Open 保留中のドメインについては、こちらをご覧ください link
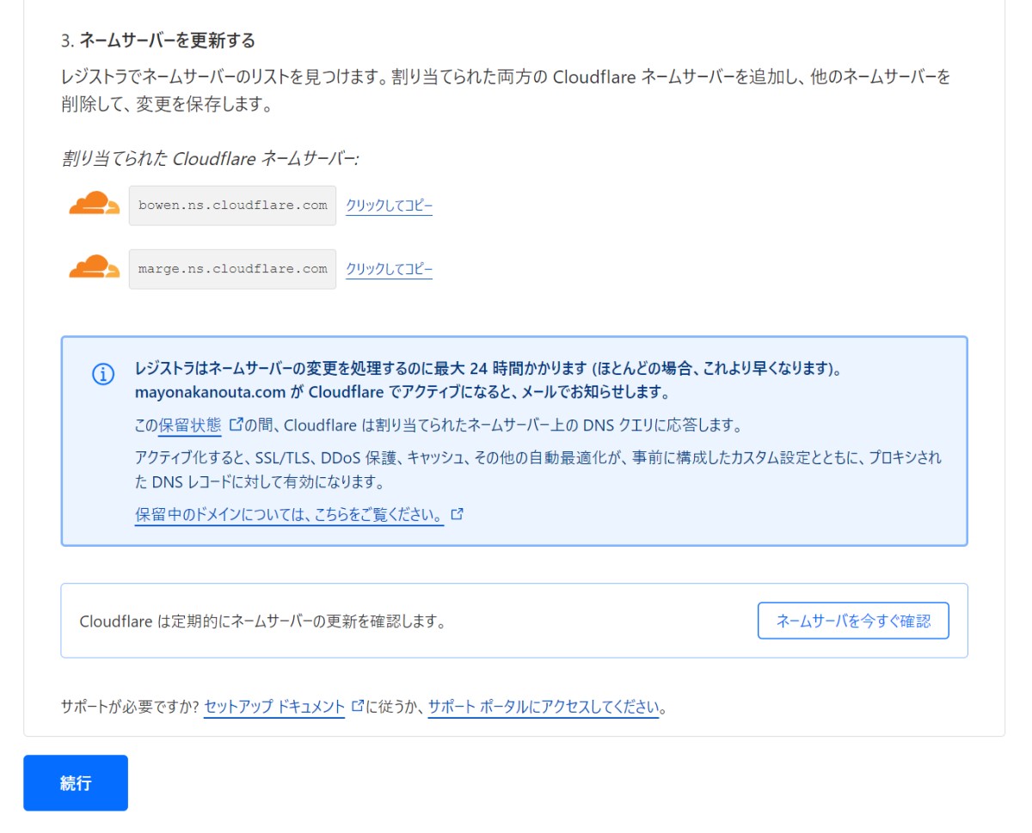Screen dimensions: 1032x833 (289, 516)
